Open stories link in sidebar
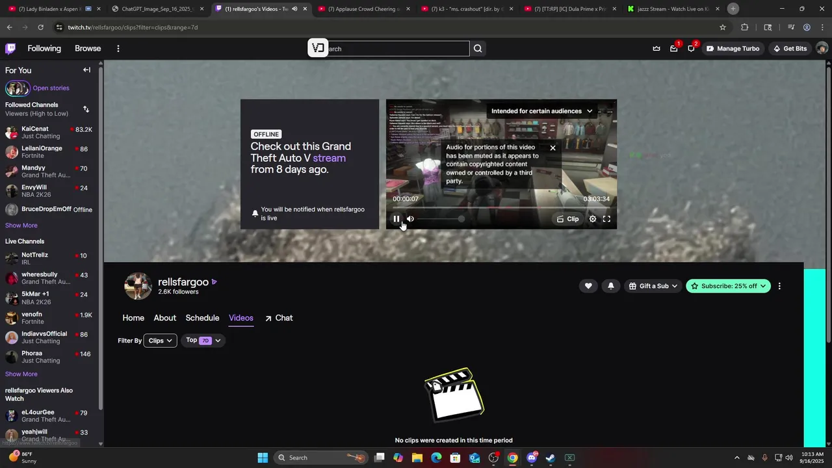This screenshot has width=832, height=468. pyautogui.click(x=51, y=88)
